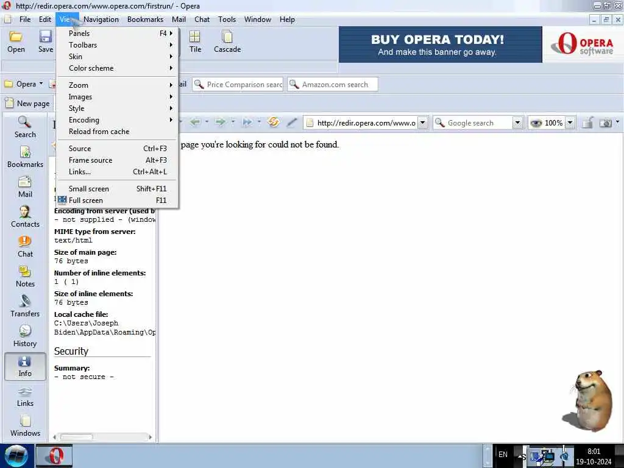
Task: Select Full screen menu entry
Action: (x=118, y=200)
